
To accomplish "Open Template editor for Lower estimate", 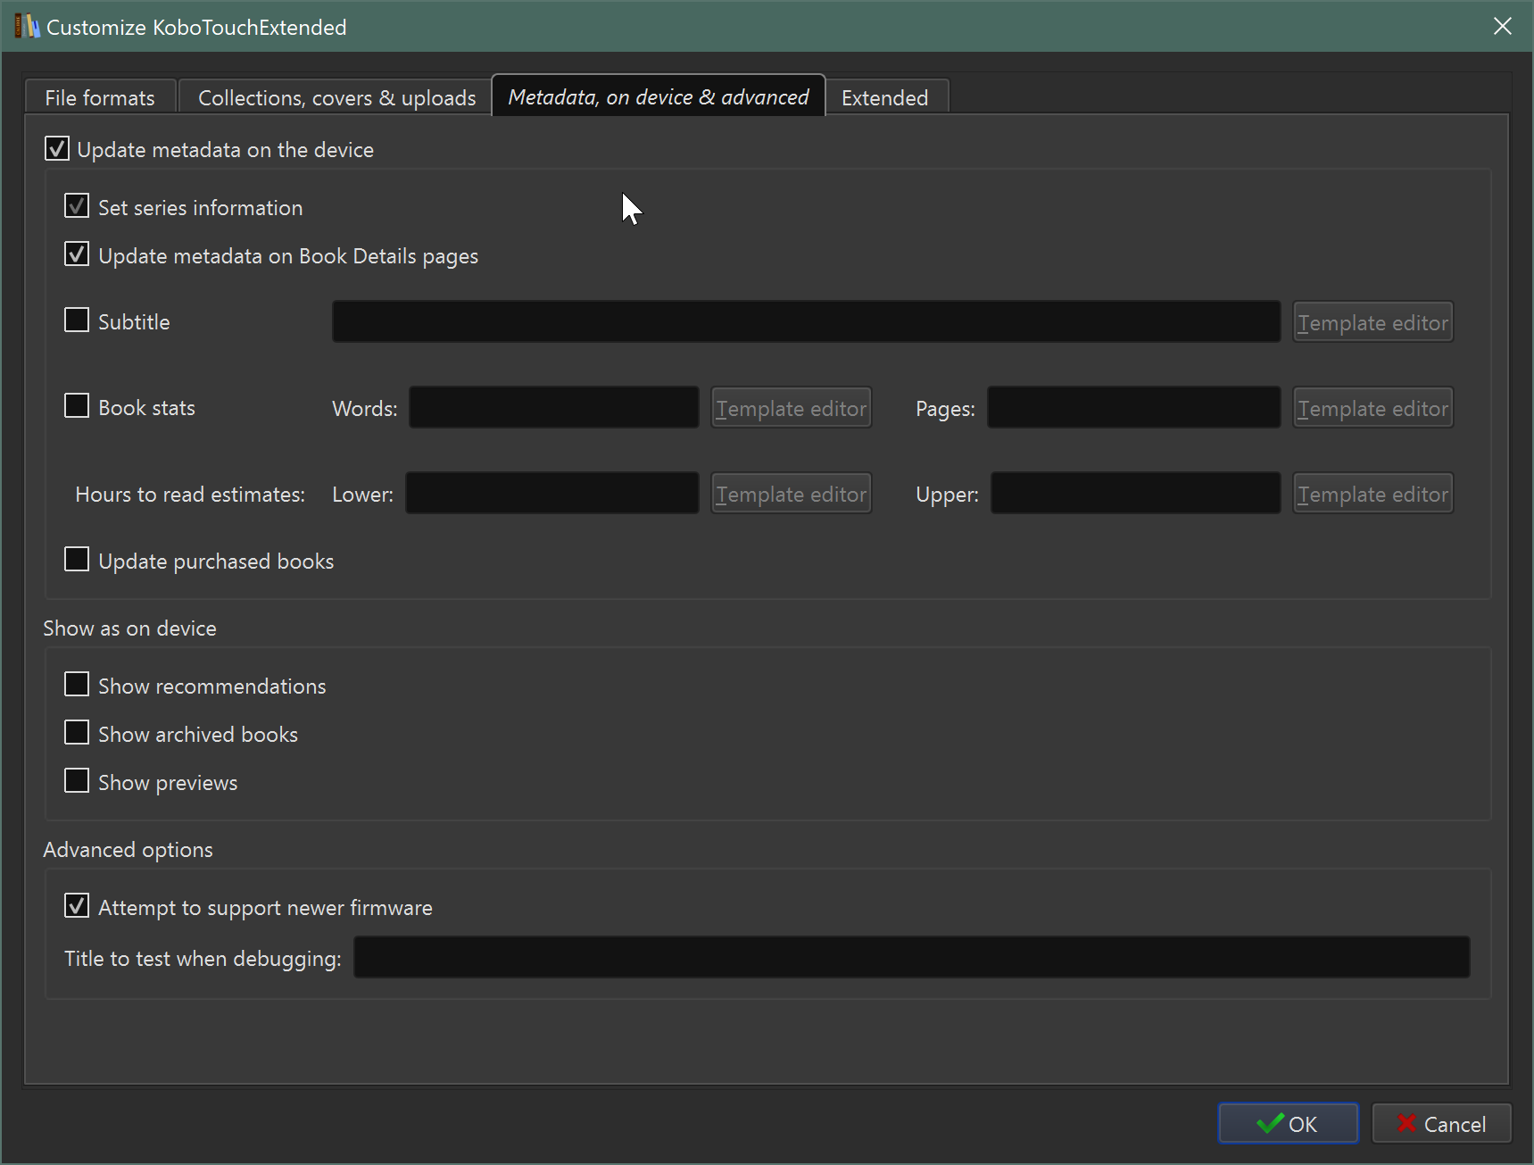I will tap(791, 494).
